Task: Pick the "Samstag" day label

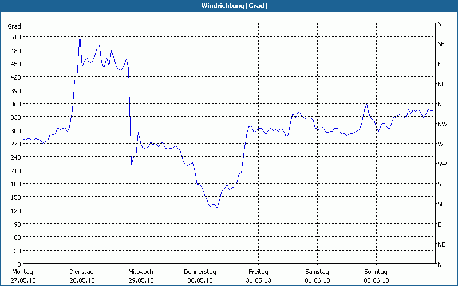Action: pyautogui.click(x=317, y=272)
